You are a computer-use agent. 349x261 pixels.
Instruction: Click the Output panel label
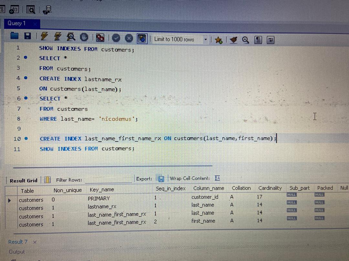click(17, 252)
